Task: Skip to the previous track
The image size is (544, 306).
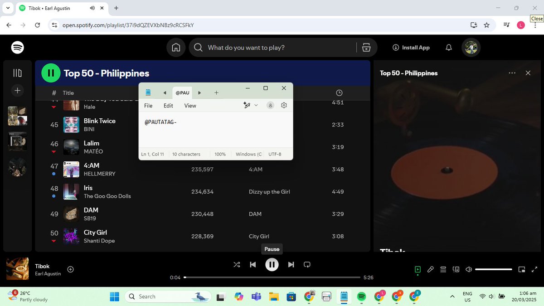Action: (253, 265)
